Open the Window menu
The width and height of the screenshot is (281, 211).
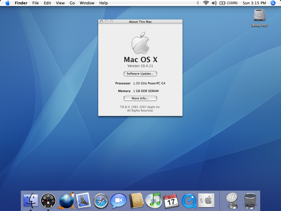(87, 3)
